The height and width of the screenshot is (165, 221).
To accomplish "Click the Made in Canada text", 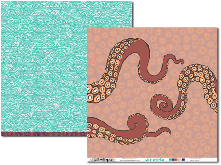I will (x=195, y=159).
